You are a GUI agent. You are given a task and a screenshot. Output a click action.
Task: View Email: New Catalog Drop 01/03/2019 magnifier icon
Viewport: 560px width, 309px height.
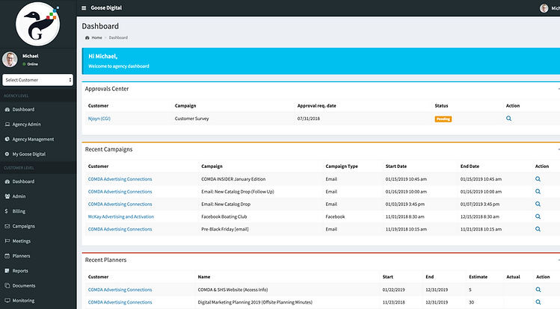click(538, 205)
